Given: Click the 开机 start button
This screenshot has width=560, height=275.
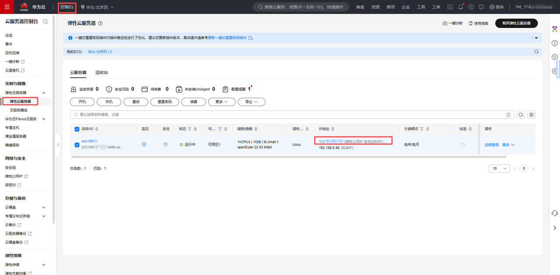Looking at the screenshot, I should pyautogui.click(x=82, y=102).
